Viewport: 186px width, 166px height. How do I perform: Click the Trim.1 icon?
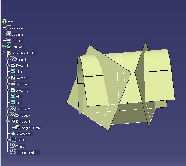[13, 146]
